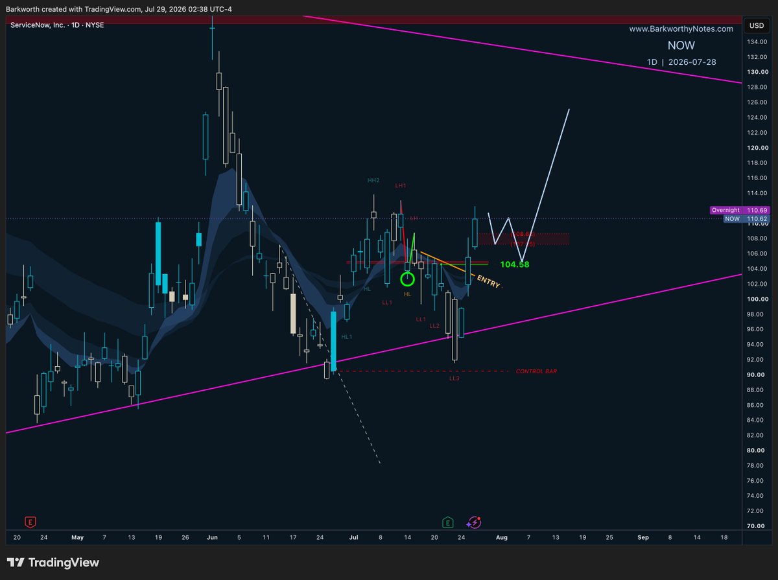This screenshot has width=778, height=580.
Task: Select the LH1 swing label
Action: pos(401,185)
